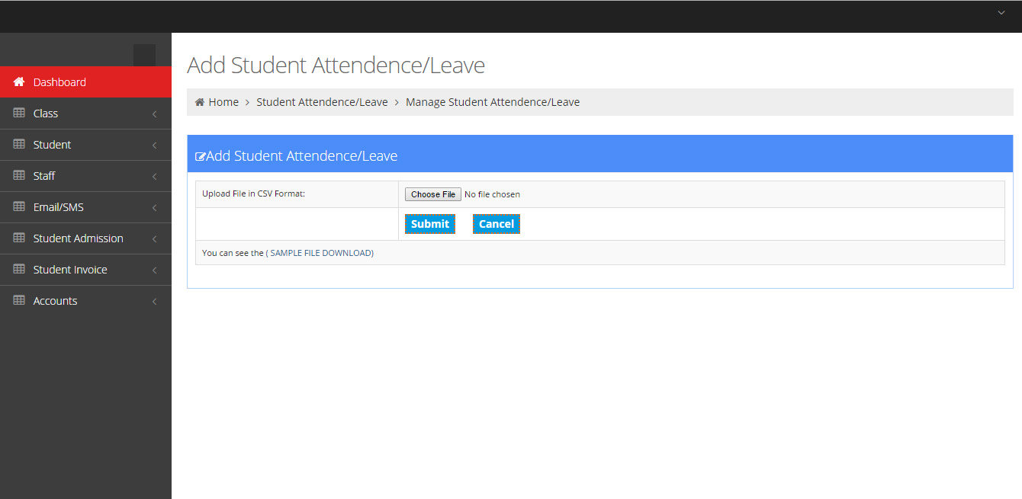Submit the attendance CSV upload
Image resolution: width=1022 pixels, height=499 pixels.
click(430, 224)
